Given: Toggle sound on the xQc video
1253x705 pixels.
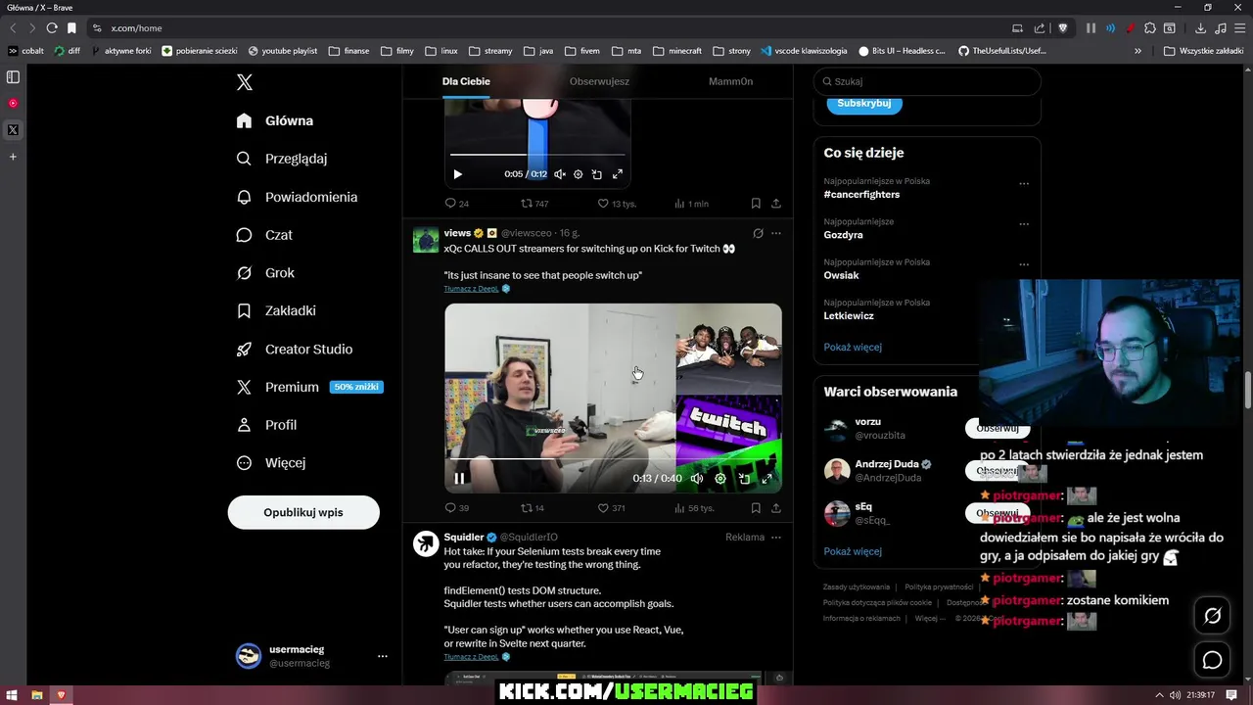Looking at the screenshot, I should (x=697, y=479).
